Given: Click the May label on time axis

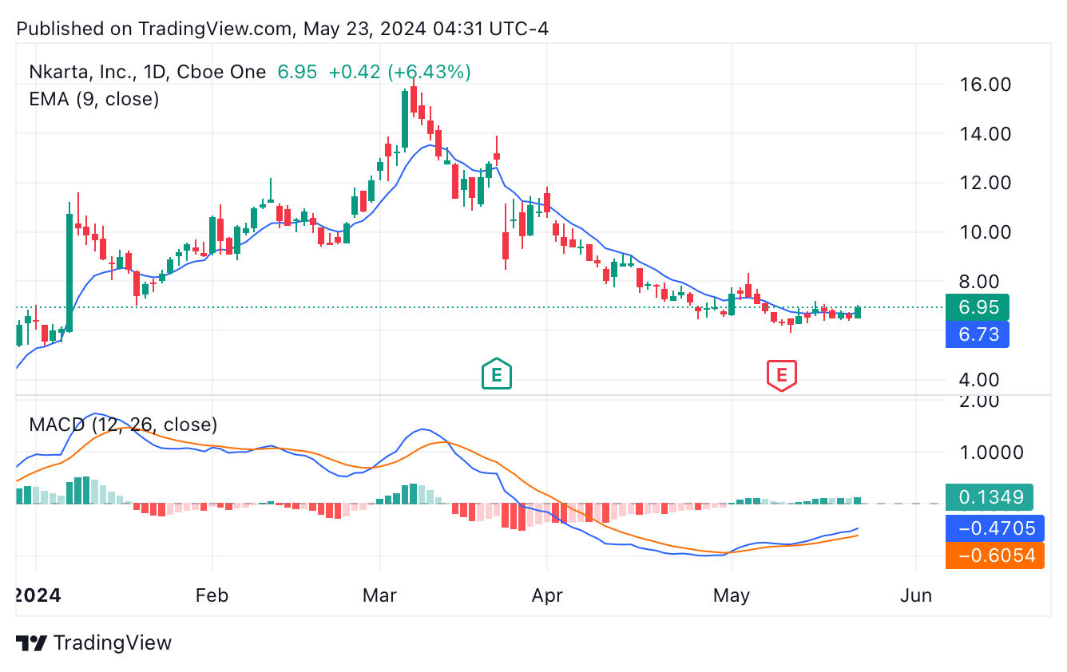Looking at the screenshot, I should tap(731, 595).
